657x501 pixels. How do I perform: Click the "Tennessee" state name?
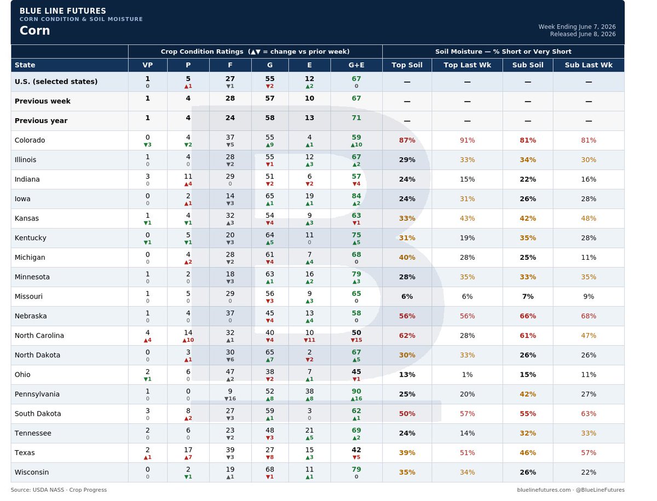click(x=33, y=433)
